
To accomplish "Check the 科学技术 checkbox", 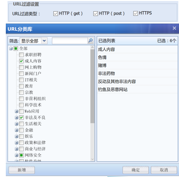I will tap(21, 105).
